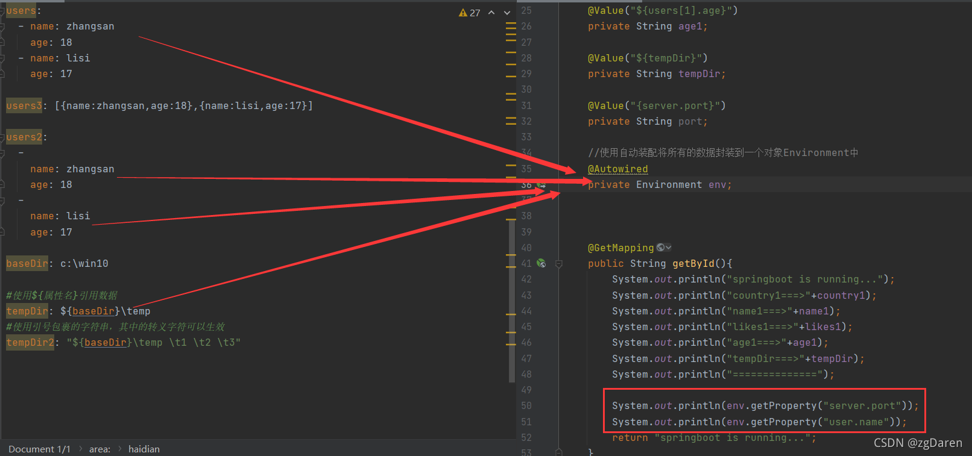Select 'area:' breadcrumb item
Viewport: 972px width, 456px height.
point(99,449)
